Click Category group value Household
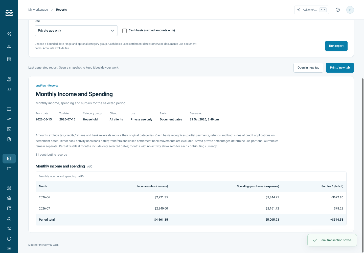This screenshot has width=364, height=253. point(90,119)
